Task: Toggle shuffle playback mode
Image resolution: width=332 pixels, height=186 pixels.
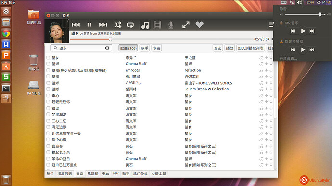Action: click(x=118, y=25)
